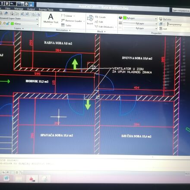The height and width of the screenshot is (190, 190).
Task: Click the lineweight icon in Properties
Action: [120, 23]
